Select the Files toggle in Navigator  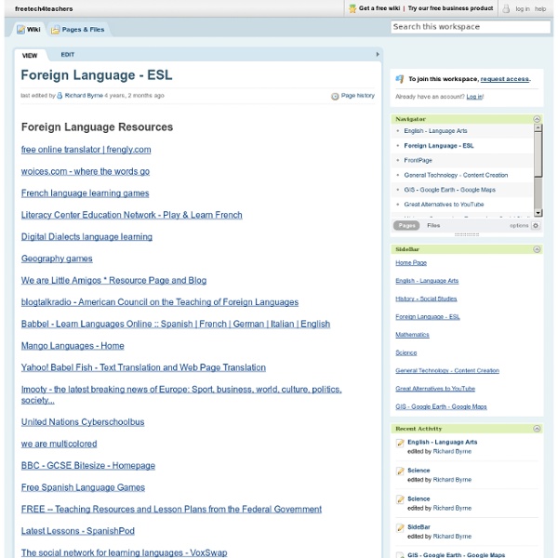(433, 226)
